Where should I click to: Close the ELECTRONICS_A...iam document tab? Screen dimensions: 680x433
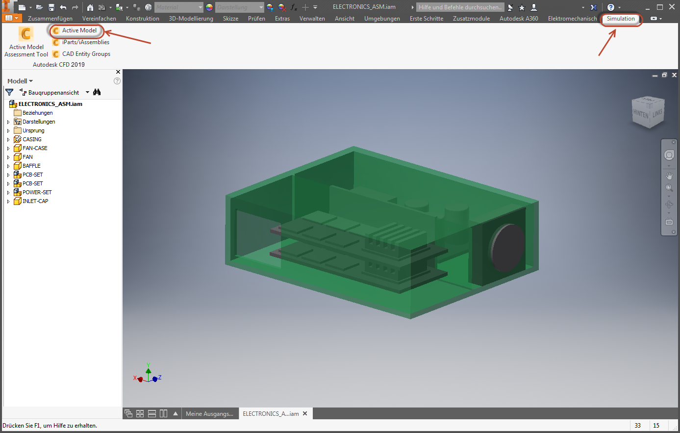(305, 414)
